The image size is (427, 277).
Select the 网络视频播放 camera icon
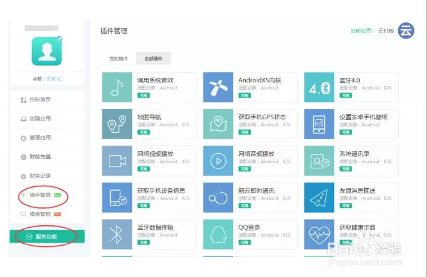[x=117, y=161]
